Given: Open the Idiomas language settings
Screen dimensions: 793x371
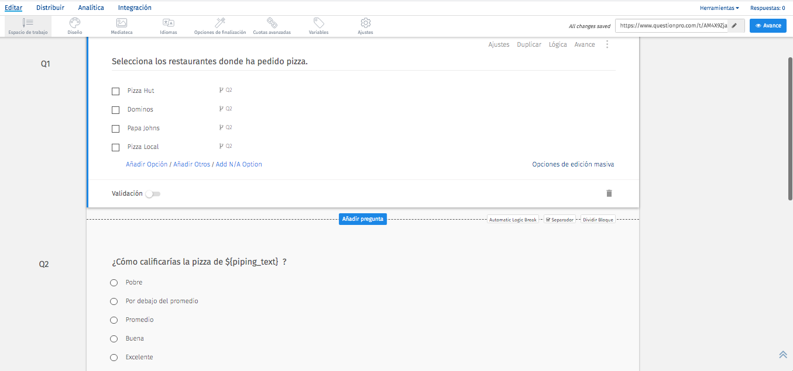Looking at the screenshot, I should click(169, 23).
